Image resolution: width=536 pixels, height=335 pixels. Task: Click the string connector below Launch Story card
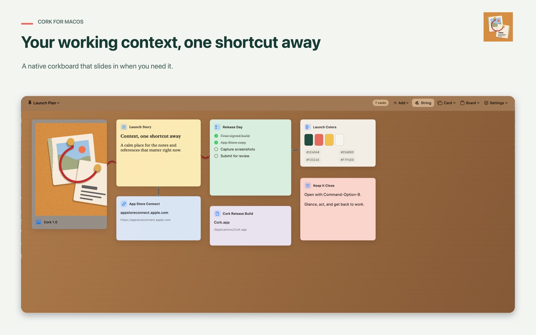point(158,191)
